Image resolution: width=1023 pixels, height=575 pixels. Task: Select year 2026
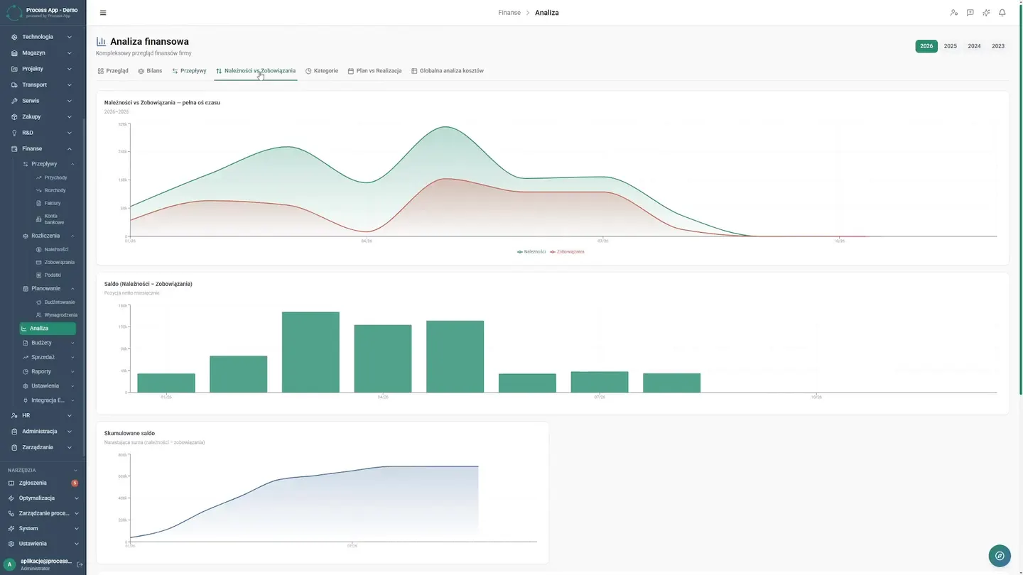926,46
